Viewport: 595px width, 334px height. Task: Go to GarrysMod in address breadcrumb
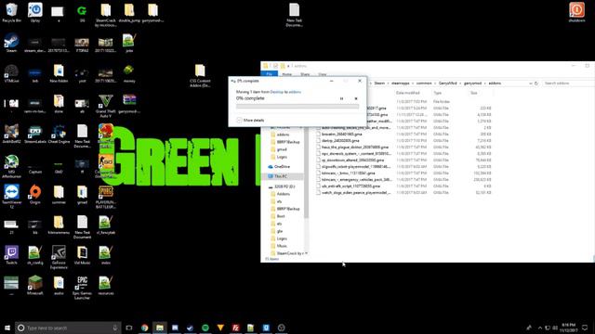coord(448,83)
